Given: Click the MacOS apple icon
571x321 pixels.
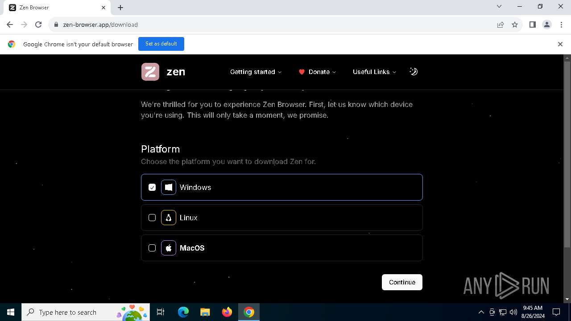Looking at the screenshot, I should (169, 248).
